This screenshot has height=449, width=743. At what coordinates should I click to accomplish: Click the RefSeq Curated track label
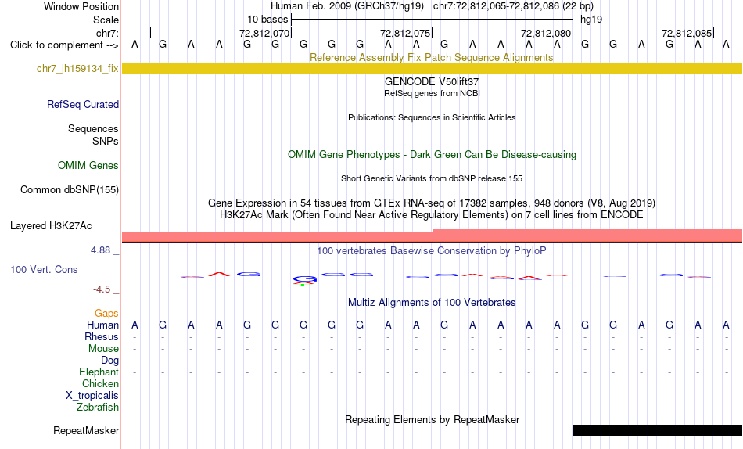(83, 104)
